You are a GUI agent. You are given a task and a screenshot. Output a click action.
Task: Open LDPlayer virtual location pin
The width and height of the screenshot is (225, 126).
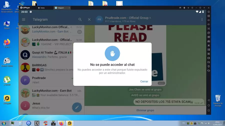(209, 66)
